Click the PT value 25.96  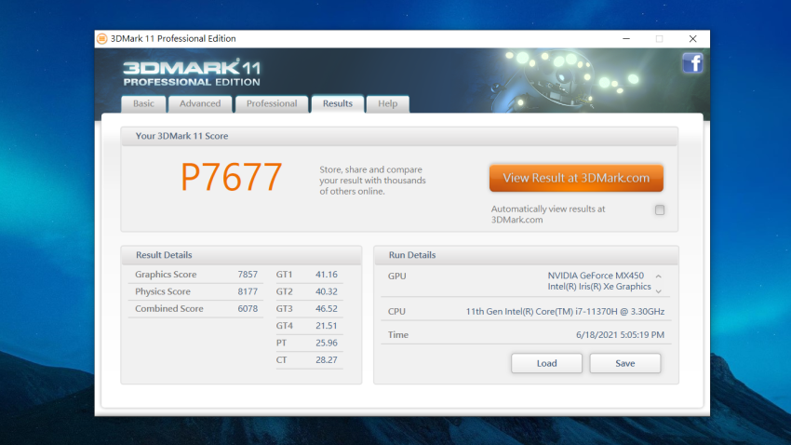[327, 344]
